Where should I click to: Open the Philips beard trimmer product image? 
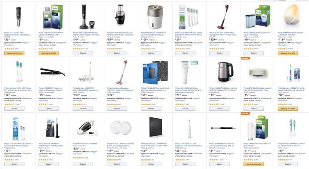[x=18, y=17]
